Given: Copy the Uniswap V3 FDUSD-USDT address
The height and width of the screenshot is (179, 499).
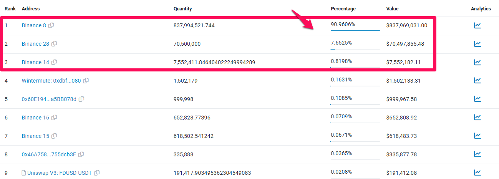Looking at the screenshot, I should coord(97,173).
